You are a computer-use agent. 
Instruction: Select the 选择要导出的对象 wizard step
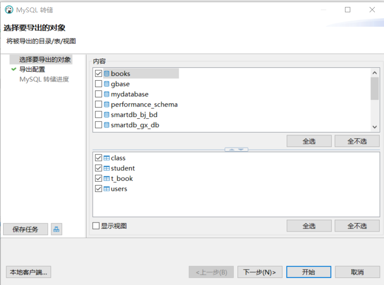pos(45,59)
